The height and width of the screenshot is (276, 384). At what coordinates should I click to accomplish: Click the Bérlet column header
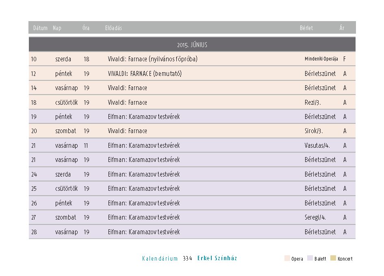pyautogui.click(x=306, y=28)
